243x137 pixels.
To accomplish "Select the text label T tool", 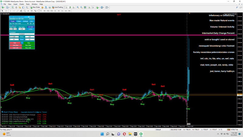I will click(x=32, y=11).
